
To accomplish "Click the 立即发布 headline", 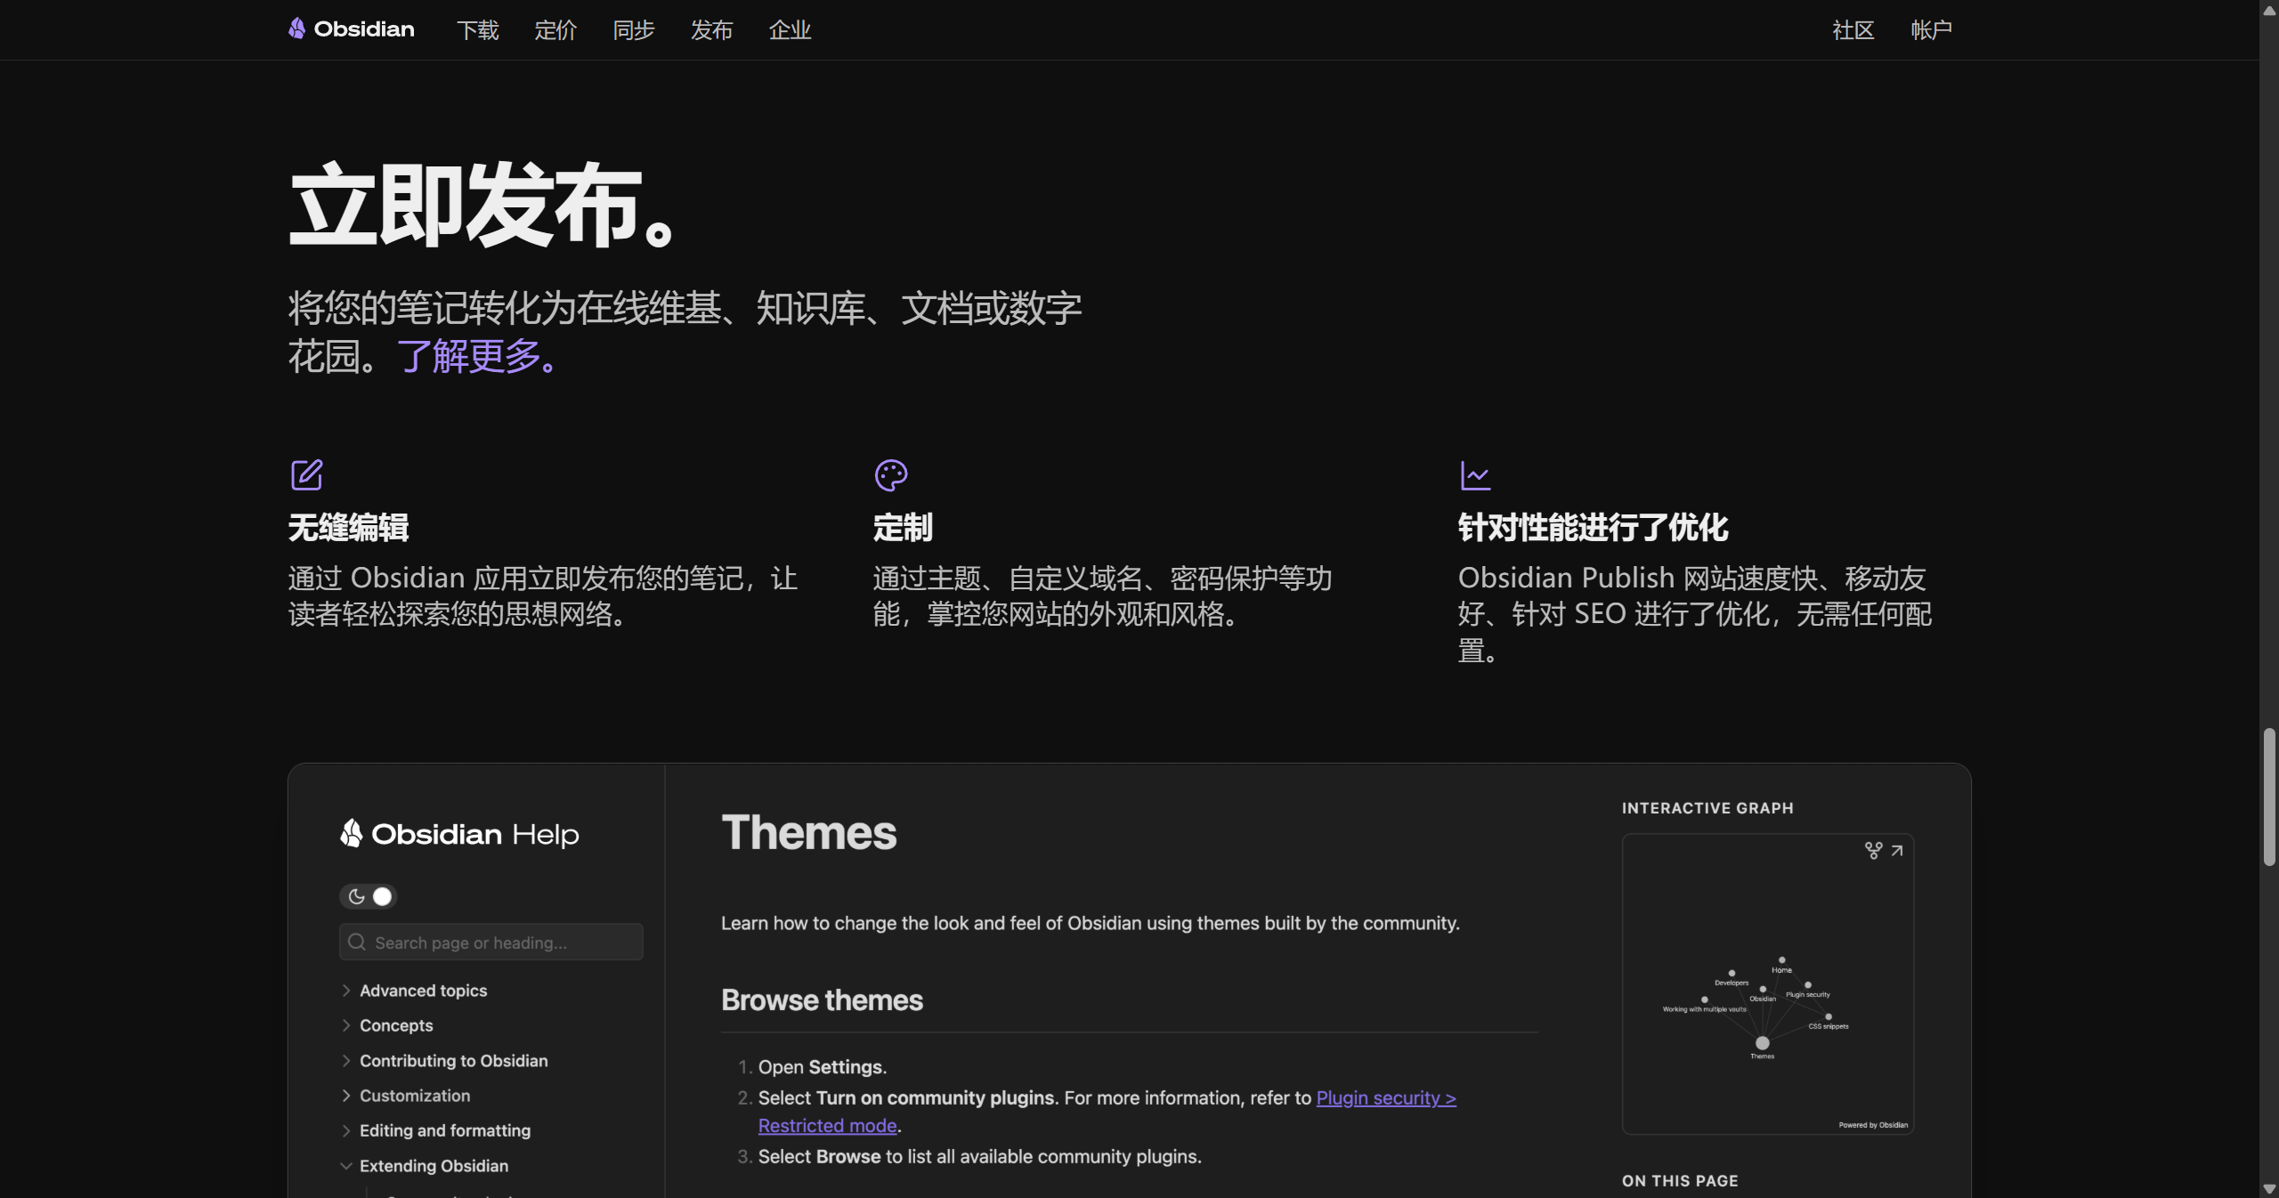I will (x=482, y=206).
